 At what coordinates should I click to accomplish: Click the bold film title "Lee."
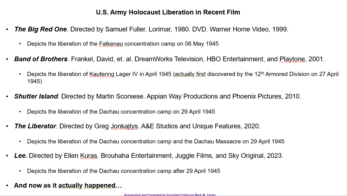[x=21, y=156]
